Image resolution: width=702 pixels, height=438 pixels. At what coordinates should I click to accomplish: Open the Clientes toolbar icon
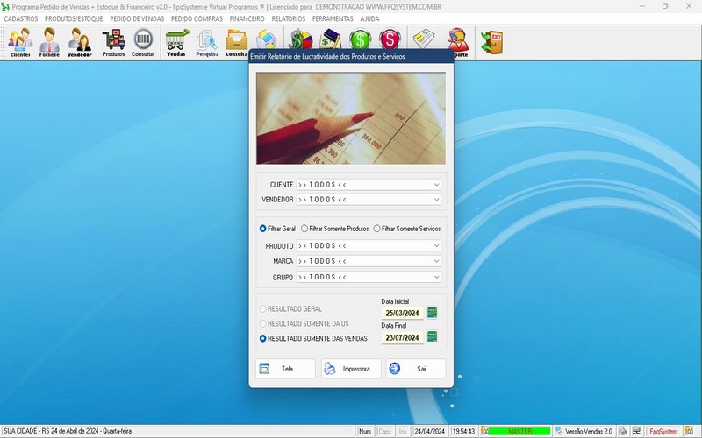coord(20,41)
